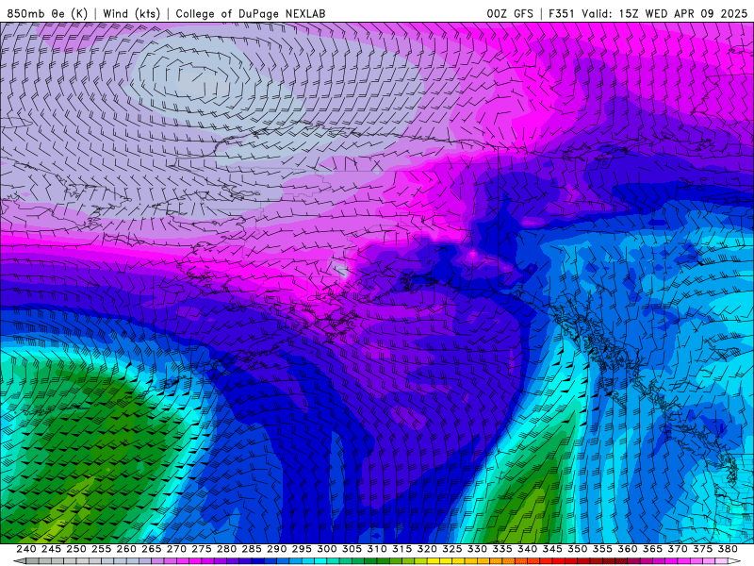Click the 265 legend label
Viewport: 754px width, 566px height.
point(152,549)
